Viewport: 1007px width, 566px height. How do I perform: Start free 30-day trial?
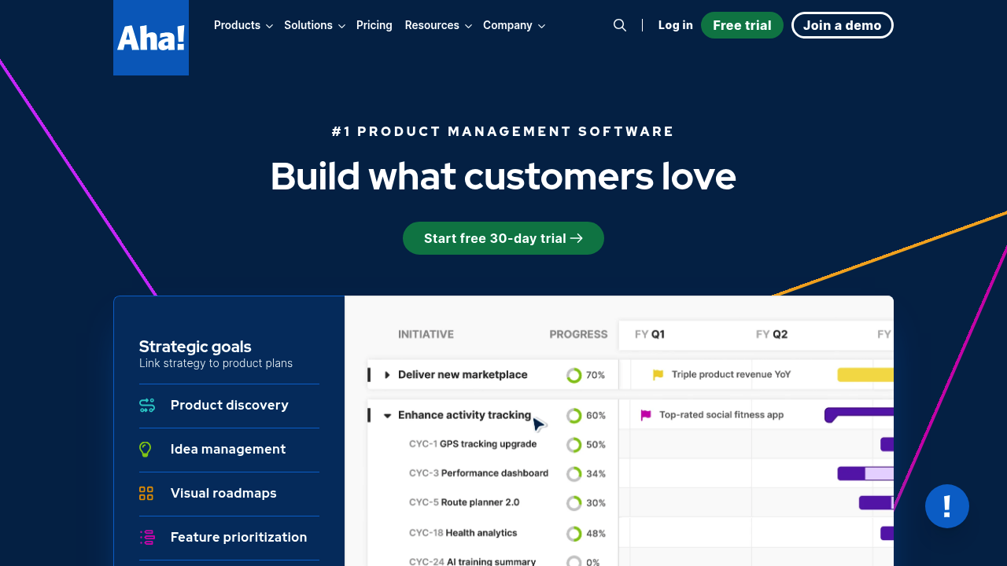[x=503, y=238]
